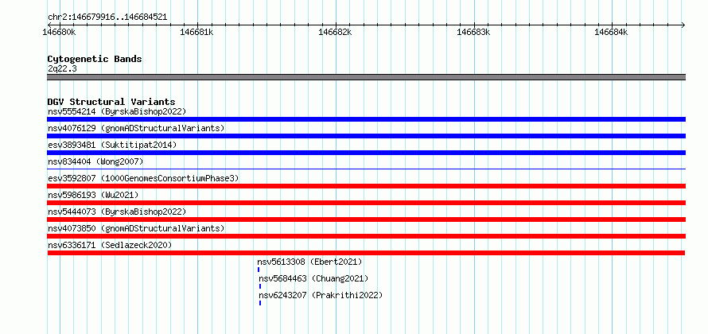This screenshot has width=708, height=334.
Task: Click the nsv5554214 (ByrskaBishop2022) variant label
Action: (x=117, y=111)
